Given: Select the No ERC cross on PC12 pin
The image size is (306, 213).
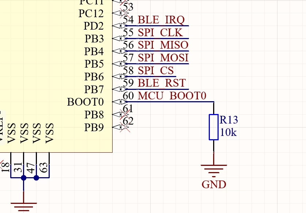Looking at the screenshot, I should coord(125,13).
